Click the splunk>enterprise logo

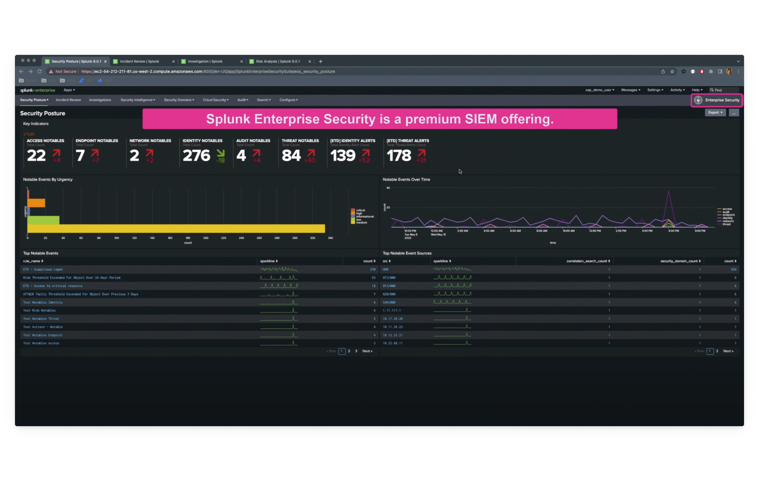click(37, 90)
